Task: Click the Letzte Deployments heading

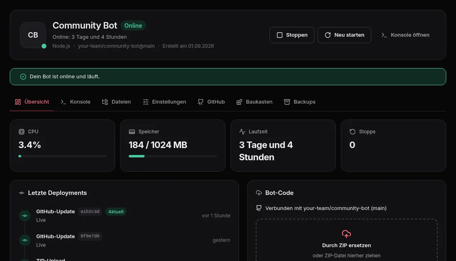Action: tap(57, 193)
